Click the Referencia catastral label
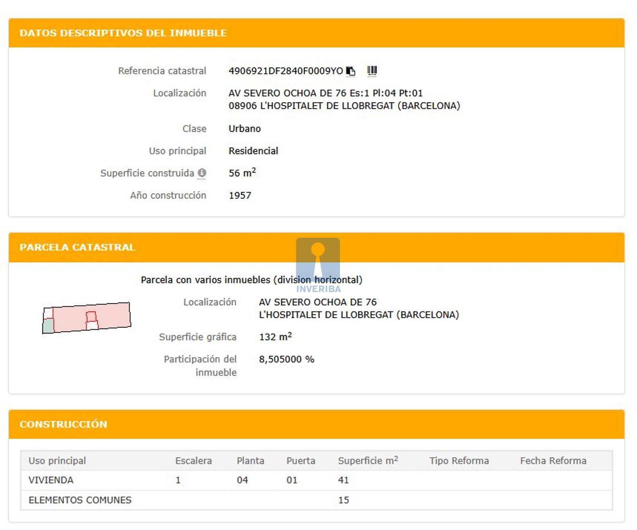Screen dimensions: 637x530 162,71
